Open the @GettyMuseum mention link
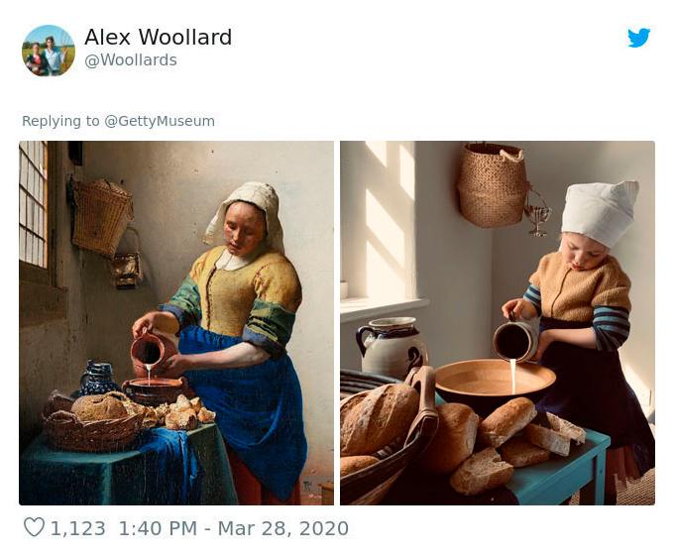Viewport: 674px width, 555px height. [160, 121]
